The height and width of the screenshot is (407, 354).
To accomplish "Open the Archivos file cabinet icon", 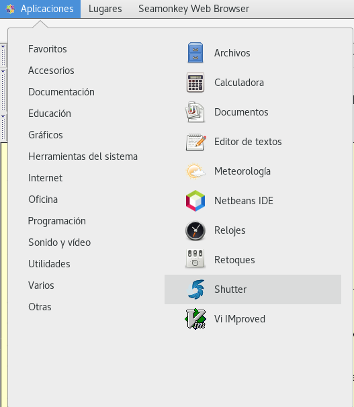I will pos(195,52).
